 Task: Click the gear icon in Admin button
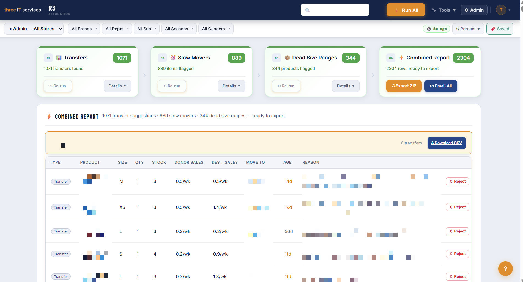pyautogui.click(x=466, y=10)
